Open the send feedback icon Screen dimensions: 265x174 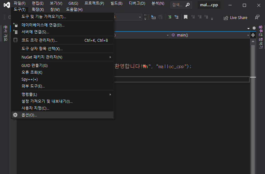257,17
